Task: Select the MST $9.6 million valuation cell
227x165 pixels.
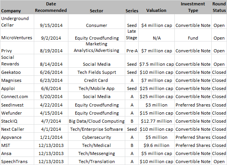Action: (x=156, y=145)
